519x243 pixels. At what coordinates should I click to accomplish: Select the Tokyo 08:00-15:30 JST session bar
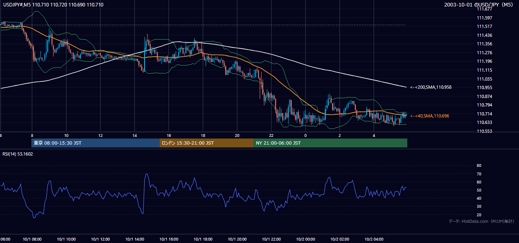pos(95,143)
